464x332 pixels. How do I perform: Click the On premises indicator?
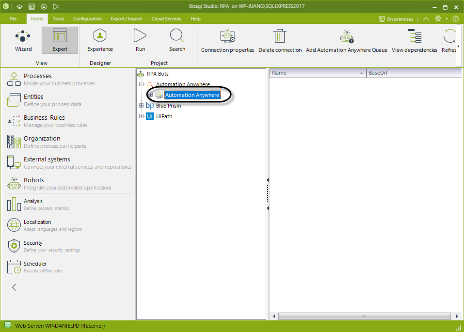click(396, 19)
